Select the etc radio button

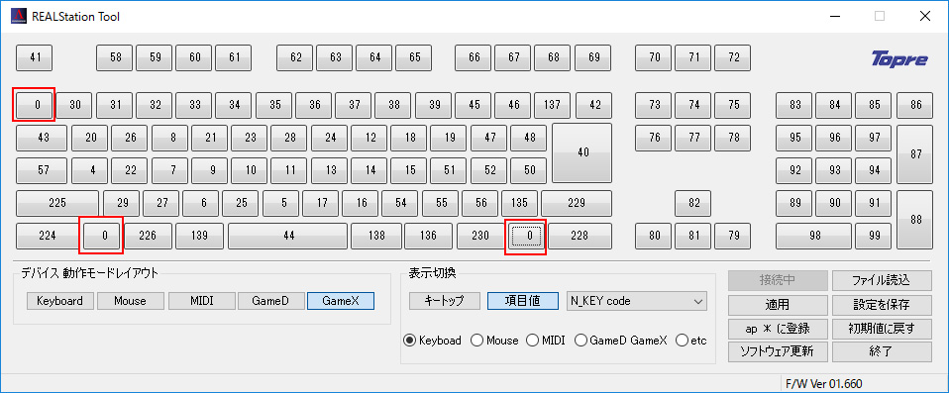[691, 341]
